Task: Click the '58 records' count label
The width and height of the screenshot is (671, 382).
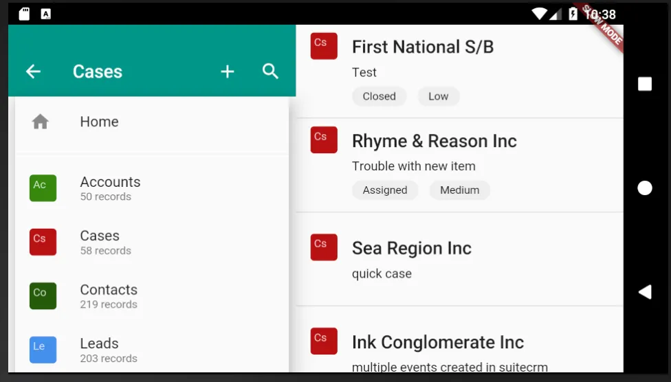Action: 106,251
